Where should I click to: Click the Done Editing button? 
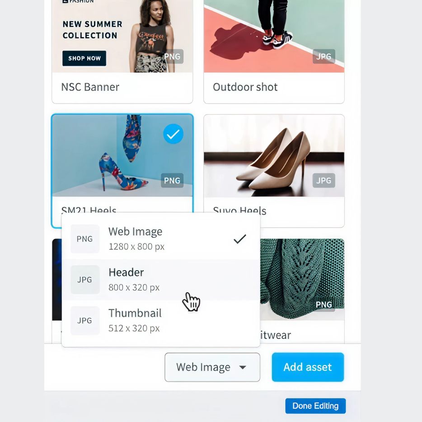pyautogui.click(x=315, y=406)
